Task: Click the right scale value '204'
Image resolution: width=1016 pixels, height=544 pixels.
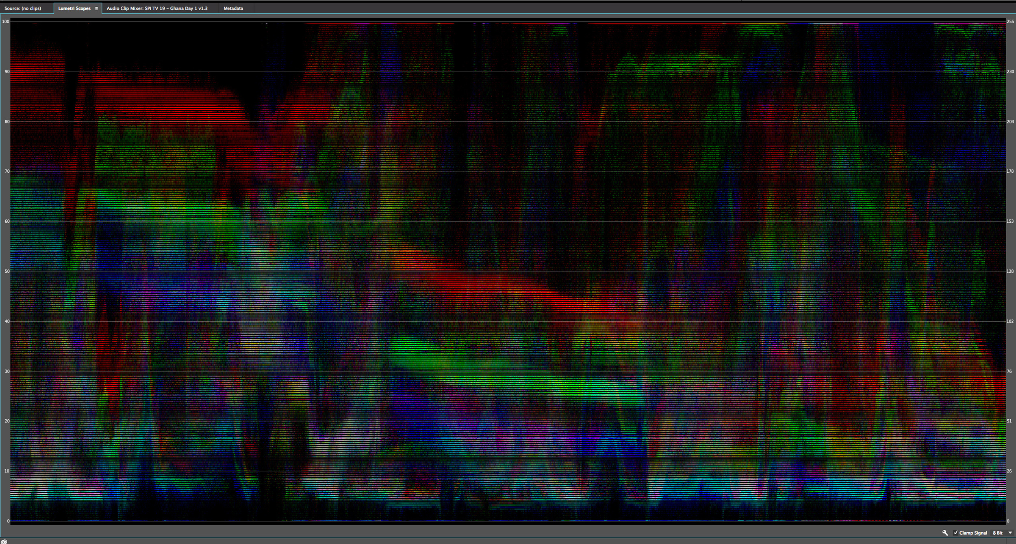Action: 1010,122
